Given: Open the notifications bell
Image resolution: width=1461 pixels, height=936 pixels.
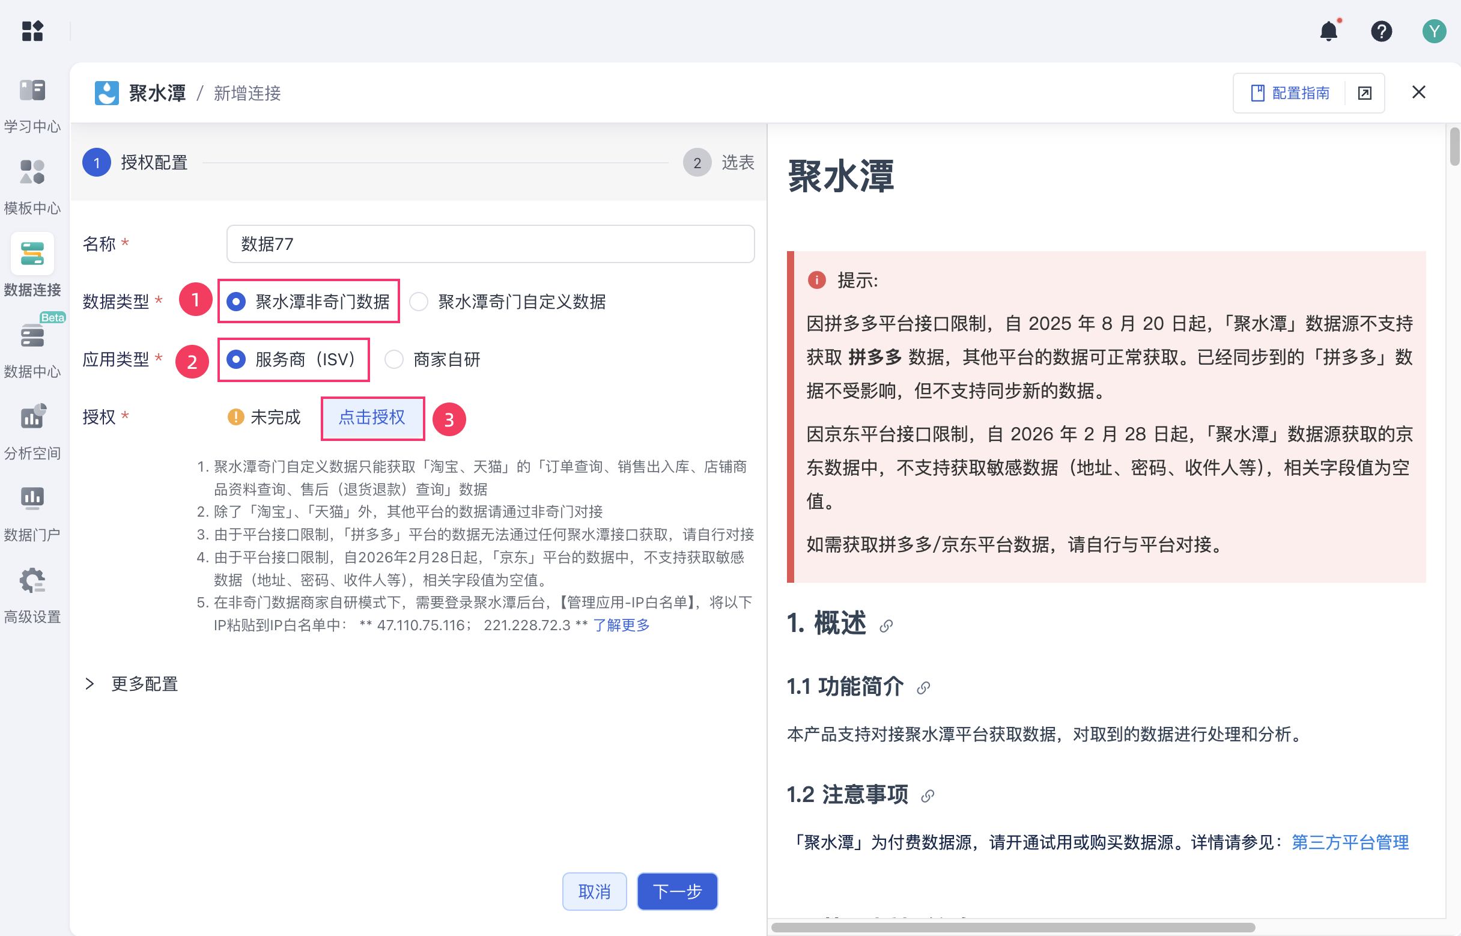Looking at the screenshot, I should [x=1329, y=31].
